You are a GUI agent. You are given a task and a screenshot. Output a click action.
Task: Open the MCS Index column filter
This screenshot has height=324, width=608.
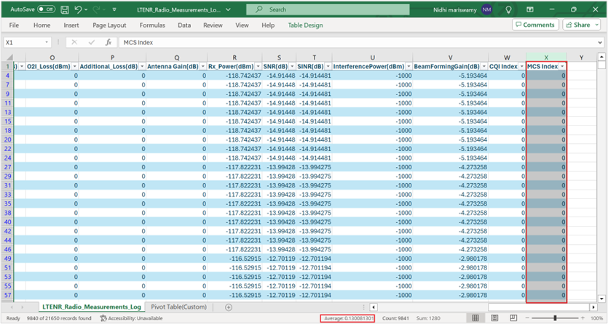[x=562, y=66]
